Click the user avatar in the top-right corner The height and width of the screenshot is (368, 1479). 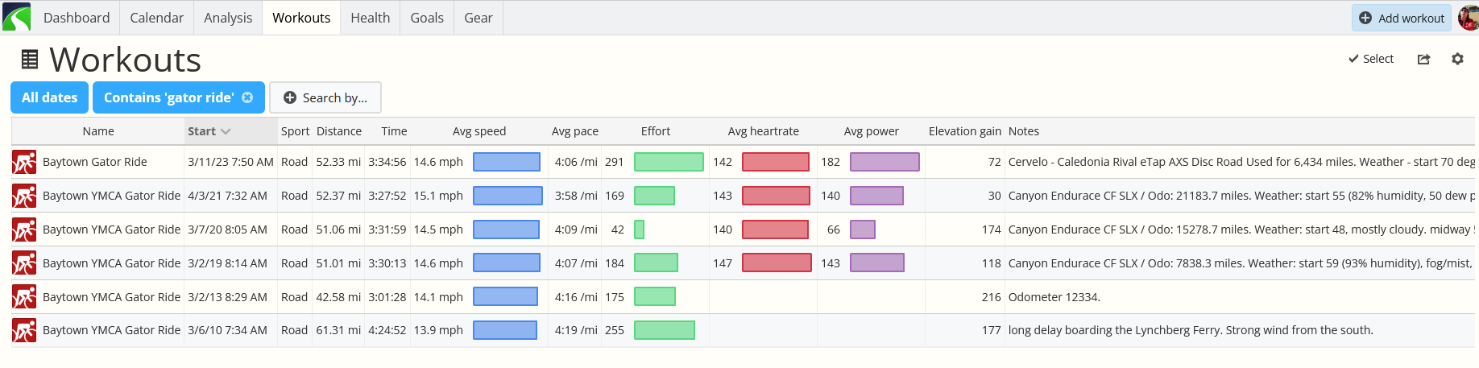[1469, 18]
